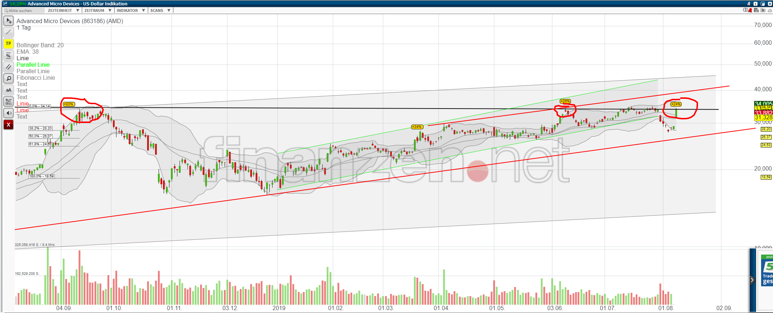Click the 0,0% - 34,14 Fibonacci label
The height and width of the screenshot is (313, 773).
pyautogui.click(x=40, y=106)
